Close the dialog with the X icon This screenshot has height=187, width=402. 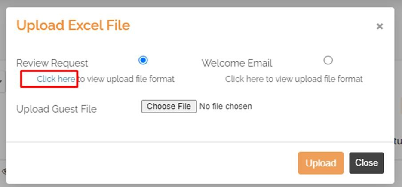point(380,27)
